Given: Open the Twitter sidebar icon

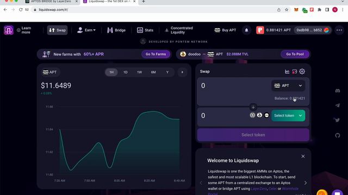Looking at the screenshot, I should (337, 120).
